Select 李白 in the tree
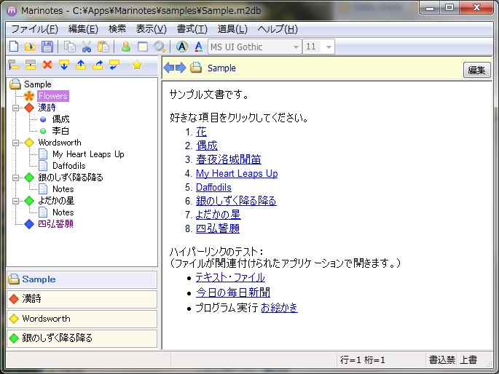Viewport: 499px width, 374px height. 60,130
